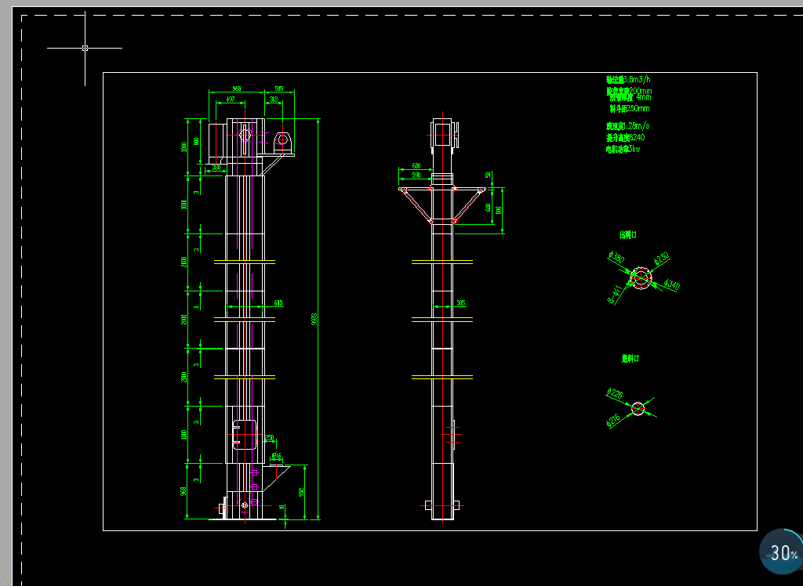This screenshot has height=586, width=803.
Task: Select the 3.8m3/h specification text
Action: coord(628,79)
